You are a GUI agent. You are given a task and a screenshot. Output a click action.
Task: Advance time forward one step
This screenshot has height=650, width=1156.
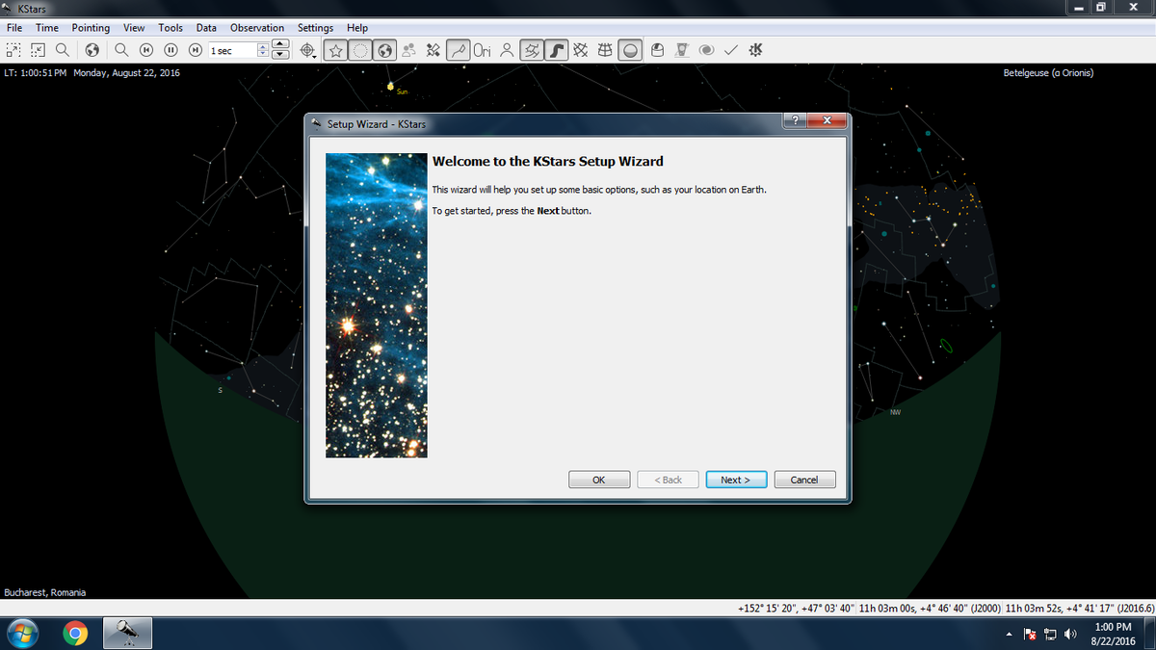pyautogui.click(x=195, y=50)
